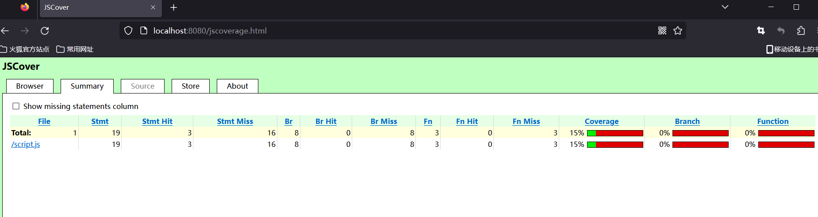The image size is (818, 217).
Task: Maximize the Firefox window
Action: pos(796,7)
